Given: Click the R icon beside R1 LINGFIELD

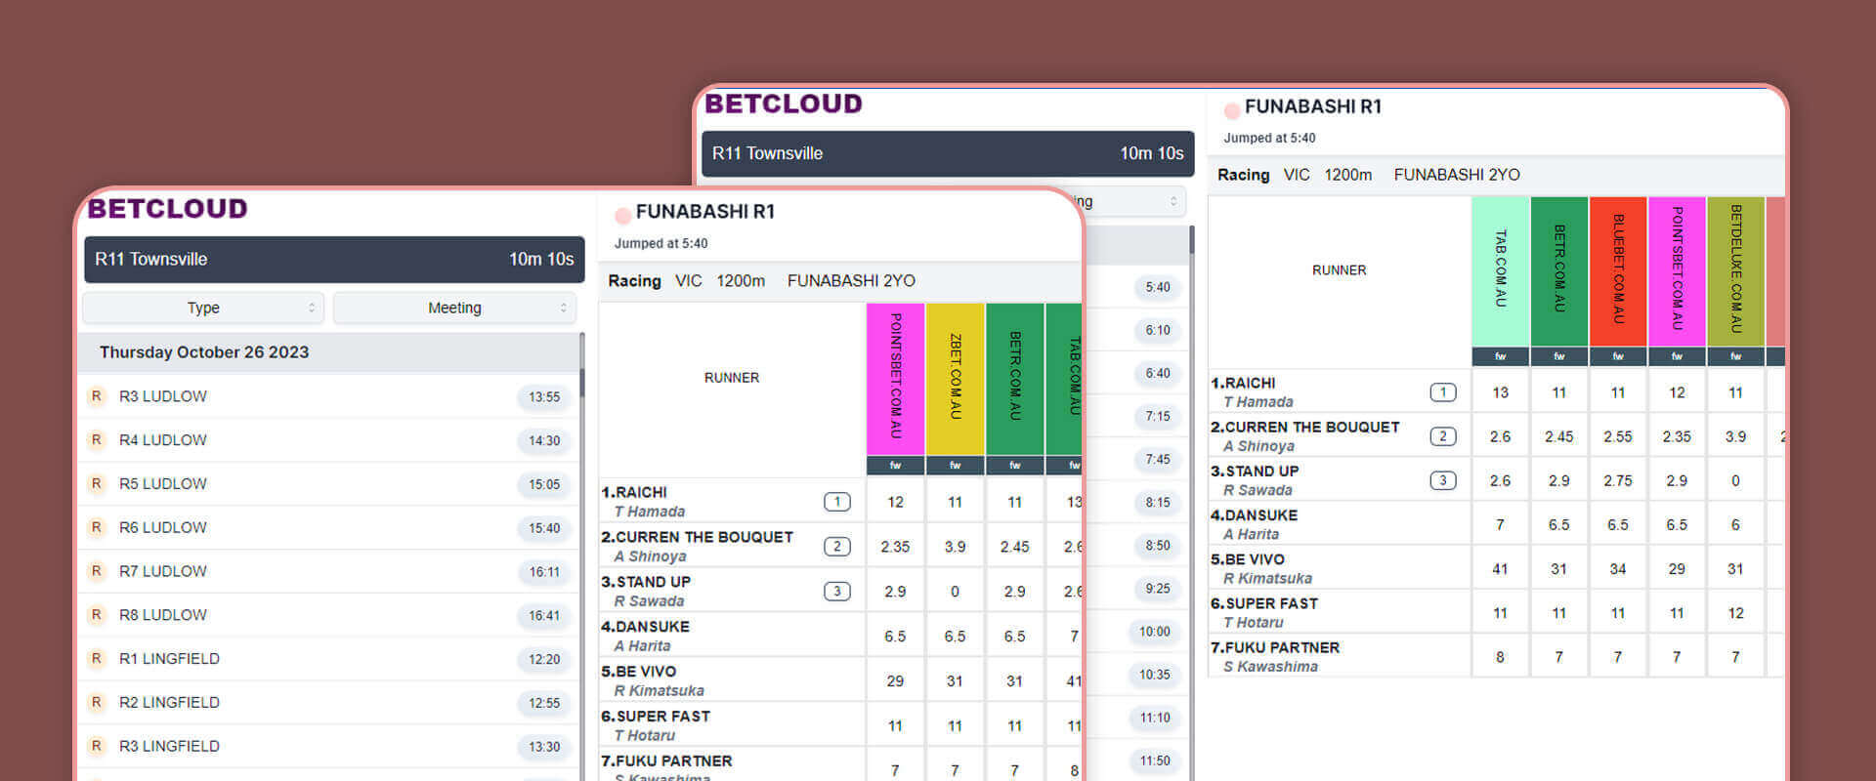Looking at the screenshot, I should 96,659.
